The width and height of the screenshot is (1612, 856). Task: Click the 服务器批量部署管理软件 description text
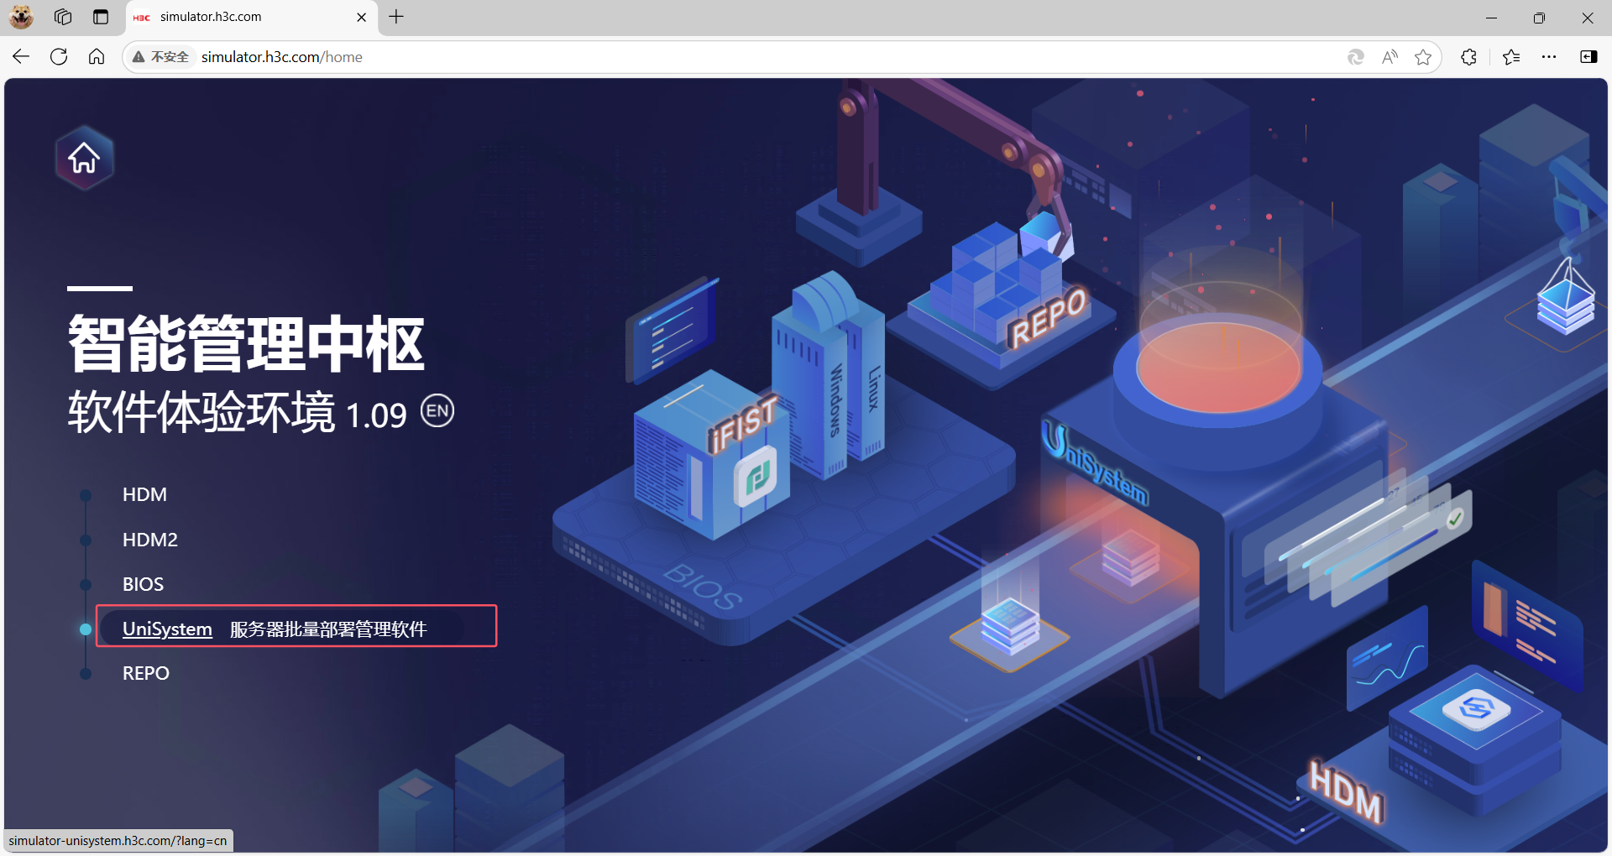328,629
